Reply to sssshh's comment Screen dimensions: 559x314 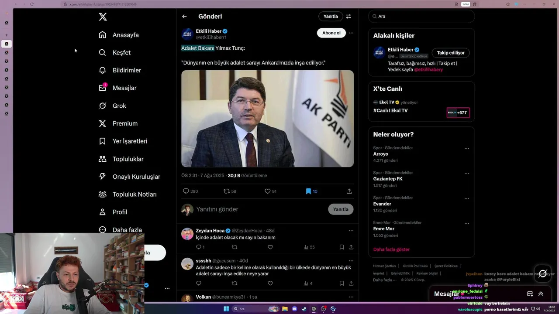click(198, 283)
